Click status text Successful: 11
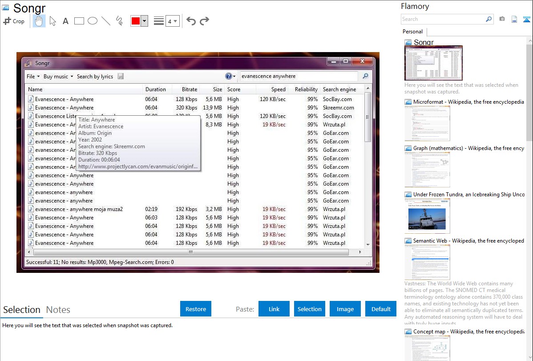533x361 pixels. tap(43, 262)
